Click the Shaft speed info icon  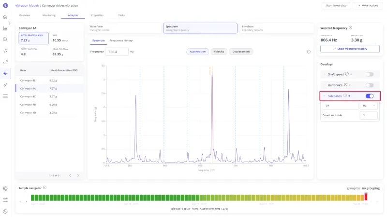coord(347,74)
